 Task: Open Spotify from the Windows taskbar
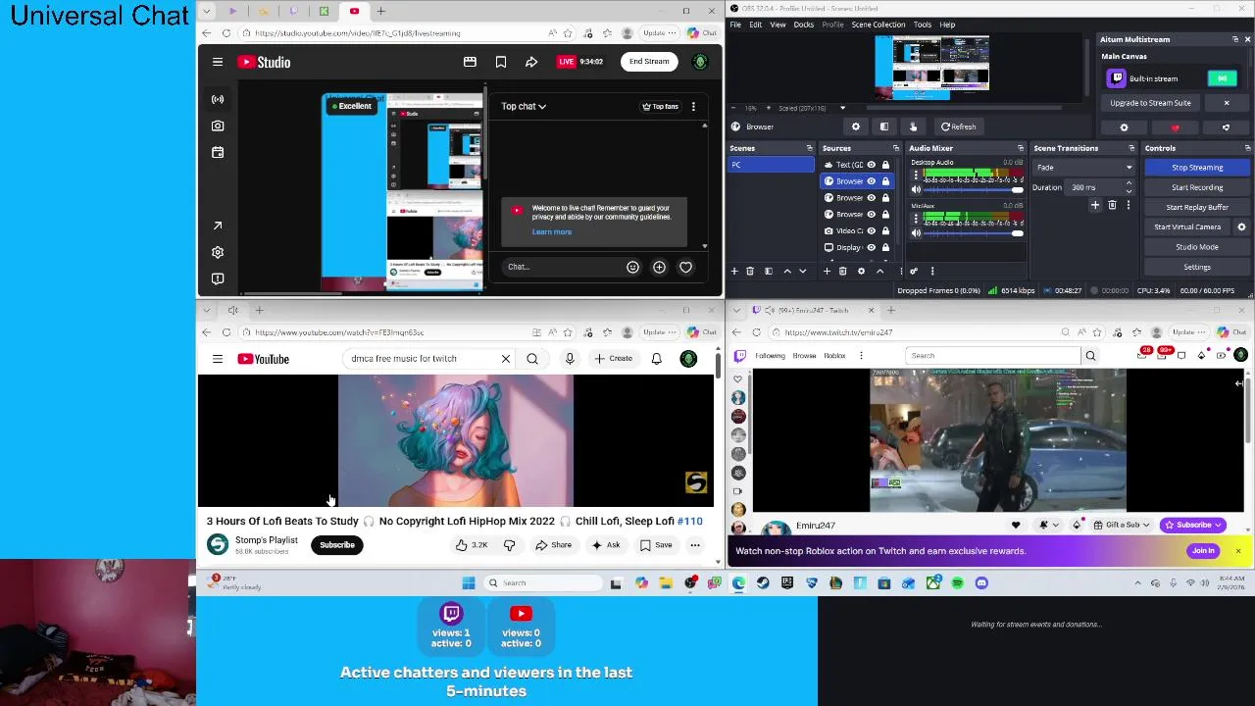click(957, 583)
